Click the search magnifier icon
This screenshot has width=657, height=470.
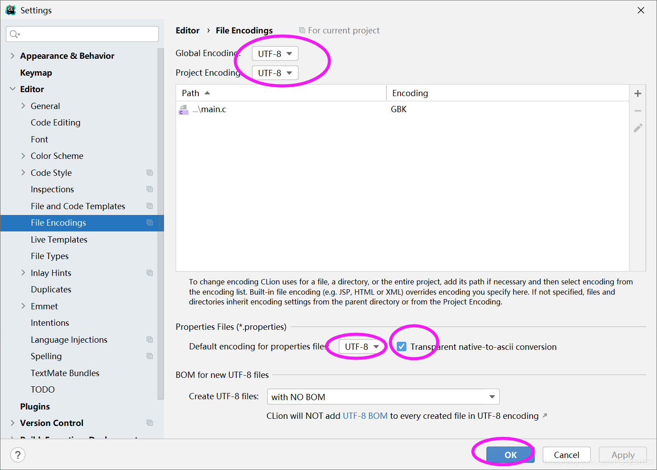click(15, 34)
